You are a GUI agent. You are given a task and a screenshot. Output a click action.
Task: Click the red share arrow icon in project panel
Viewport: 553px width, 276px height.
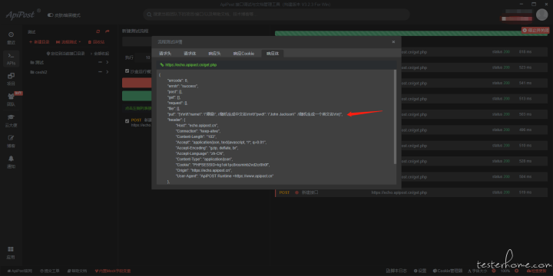pyautogui.click(x=108, y=31)
